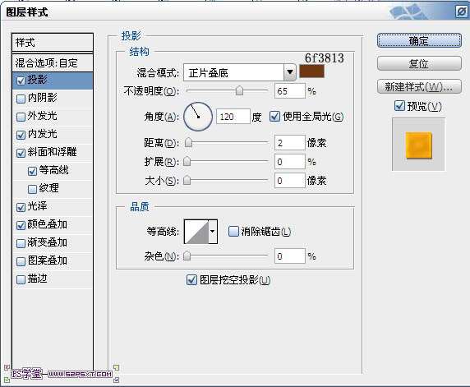Click the contour curve thumbnail
Image resolution: width=470 pixels, height=387 pixels.
[x=196, y=231]
